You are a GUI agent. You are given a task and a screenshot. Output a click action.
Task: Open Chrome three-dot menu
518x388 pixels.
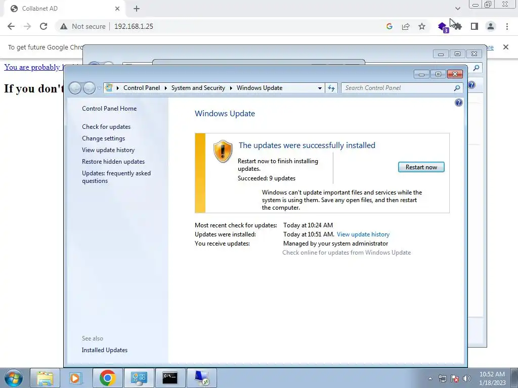(507, 26)
